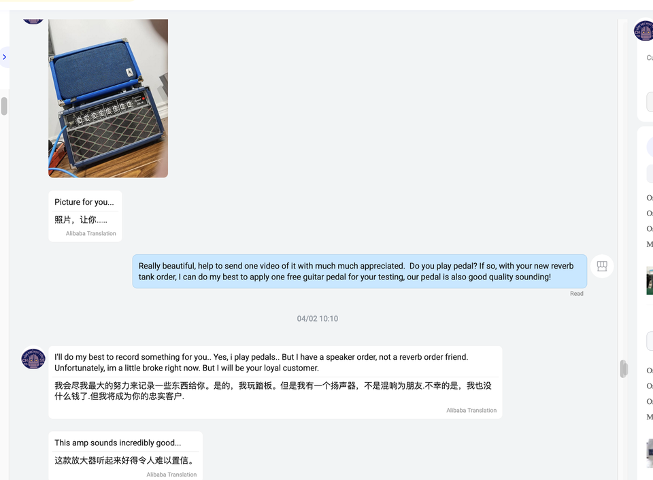Select the blue 'Really beautiful' sent message
Image resolution: width=653 pixels, height=480 pixels.
(360, 271)
